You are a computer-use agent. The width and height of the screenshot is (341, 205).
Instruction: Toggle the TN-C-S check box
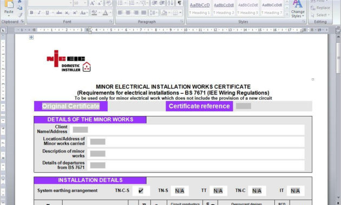click(x=141, y=190)
